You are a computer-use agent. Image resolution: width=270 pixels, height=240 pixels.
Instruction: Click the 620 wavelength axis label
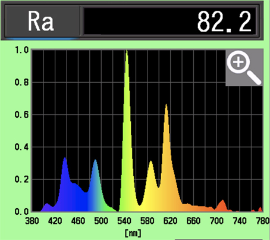click(170, 221)
